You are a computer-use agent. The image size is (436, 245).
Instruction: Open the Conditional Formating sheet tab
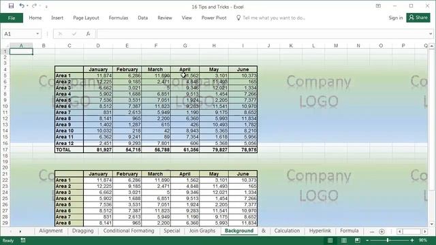pos(129,231)
